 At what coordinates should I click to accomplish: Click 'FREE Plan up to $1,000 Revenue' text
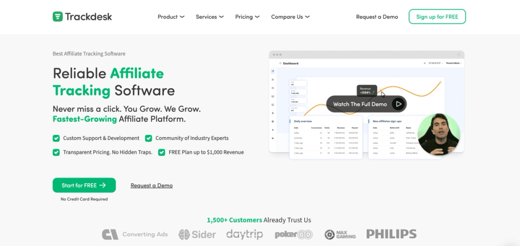pyautogui.click(x=206, y=152)
